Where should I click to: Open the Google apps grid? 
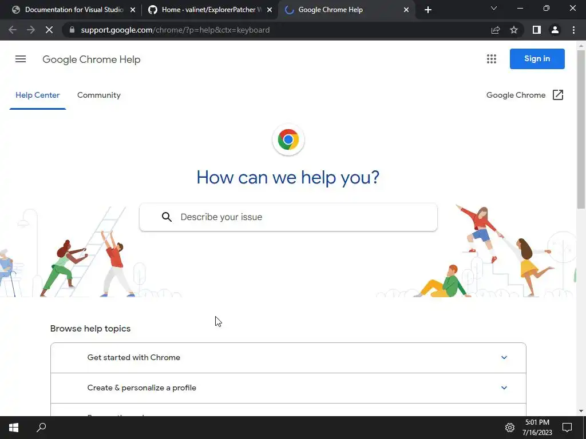click(x=492, y=59)
